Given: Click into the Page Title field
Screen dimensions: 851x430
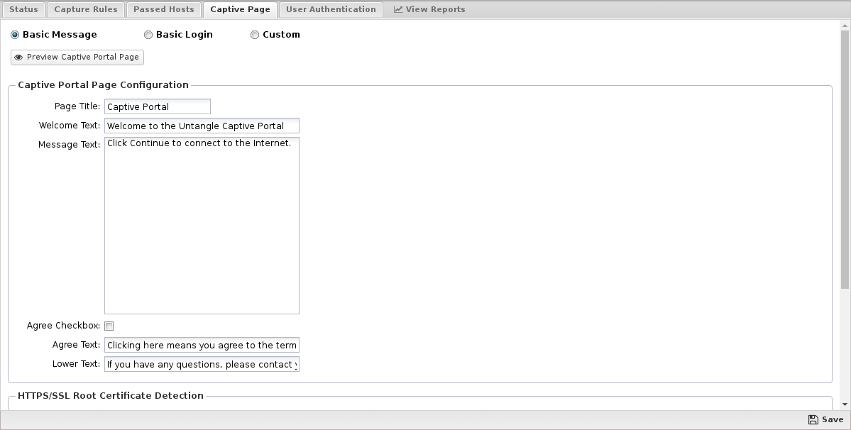Looking at the screenshot, I should tap(158, 106).
